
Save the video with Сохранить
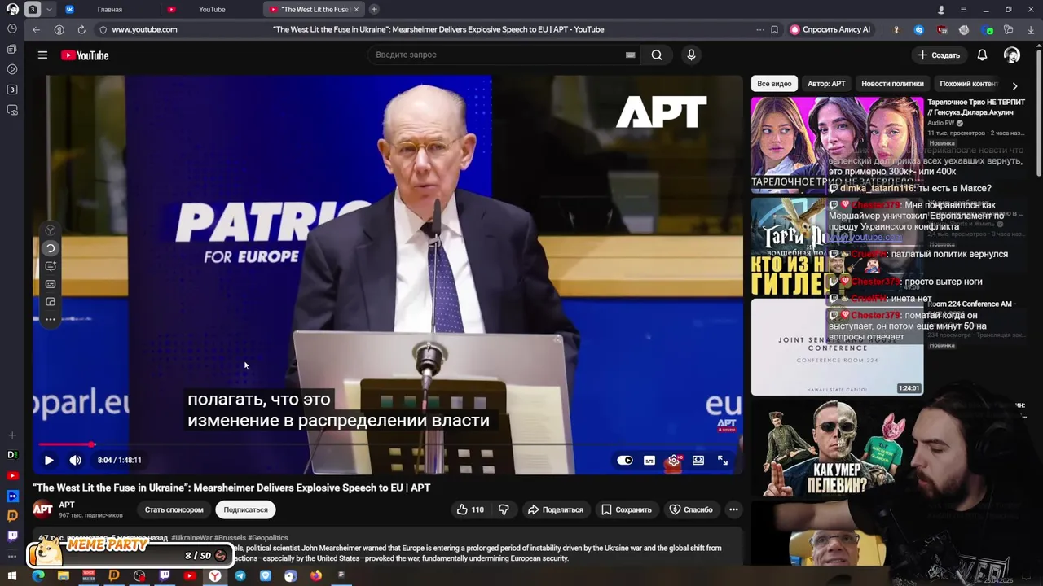[x=627, y=509]
